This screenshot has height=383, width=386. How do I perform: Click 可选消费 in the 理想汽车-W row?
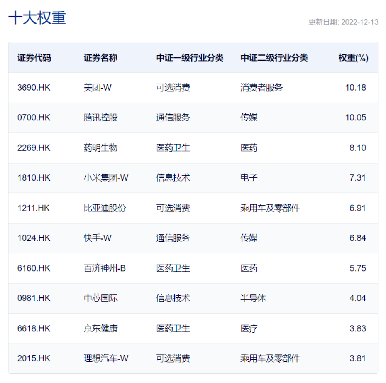(173, 358)
